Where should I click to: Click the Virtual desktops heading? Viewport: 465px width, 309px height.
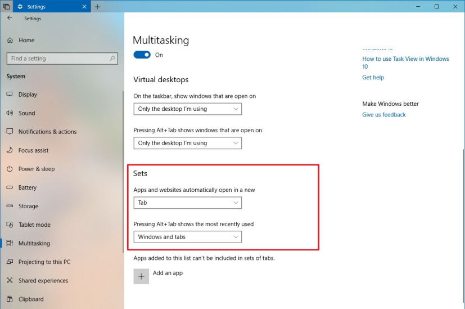(x=161, y=79)
